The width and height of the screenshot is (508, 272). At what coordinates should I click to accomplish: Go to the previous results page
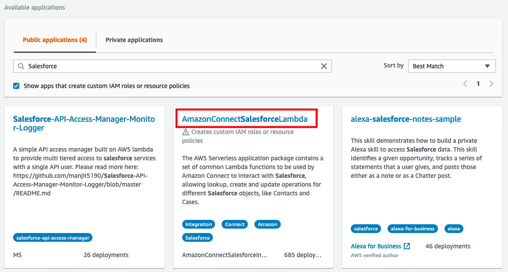click(x=465, y=84)
